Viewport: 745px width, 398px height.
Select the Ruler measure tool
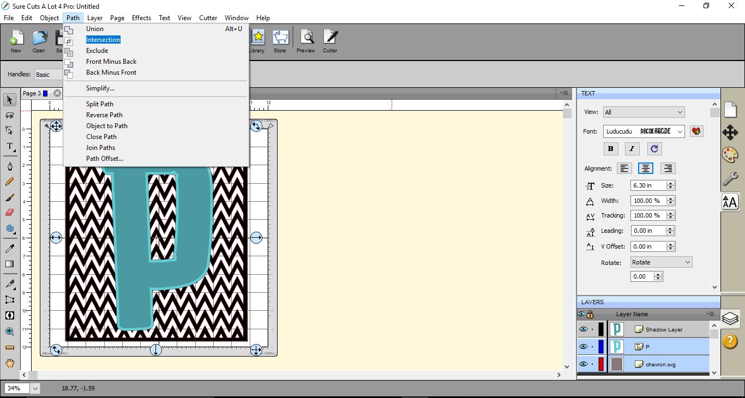click(x=10, y=347)
